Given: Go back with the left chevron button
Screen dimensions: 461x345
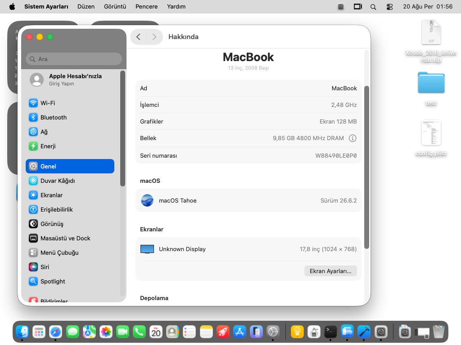Looking at the screenshot, I should [x=139, y=37].
